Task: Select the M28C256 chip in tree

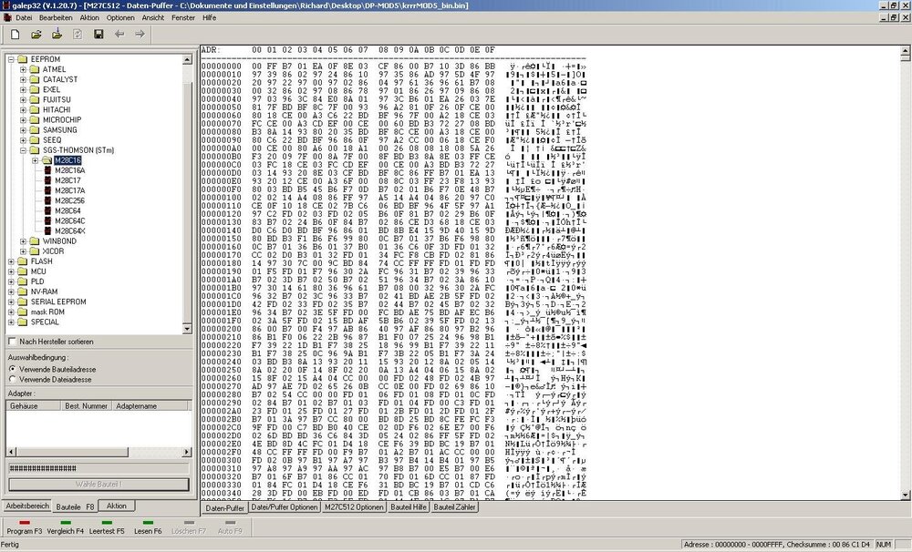Action: tap(69, 200)
